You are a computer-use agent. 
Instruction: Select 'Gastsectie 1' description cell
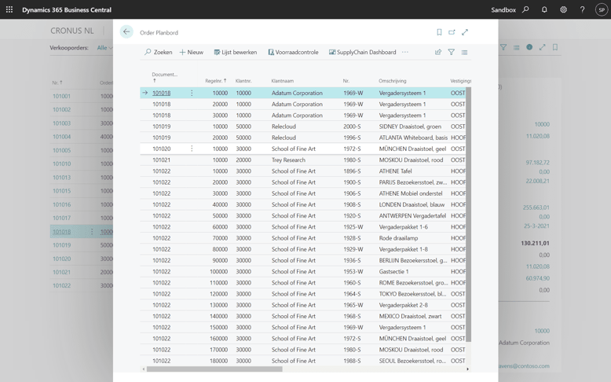tap(393, 272)
